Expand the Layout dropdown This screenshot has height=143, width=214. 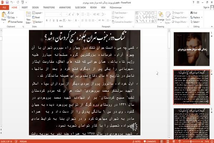pyautogui.click(x=37, y=13)
